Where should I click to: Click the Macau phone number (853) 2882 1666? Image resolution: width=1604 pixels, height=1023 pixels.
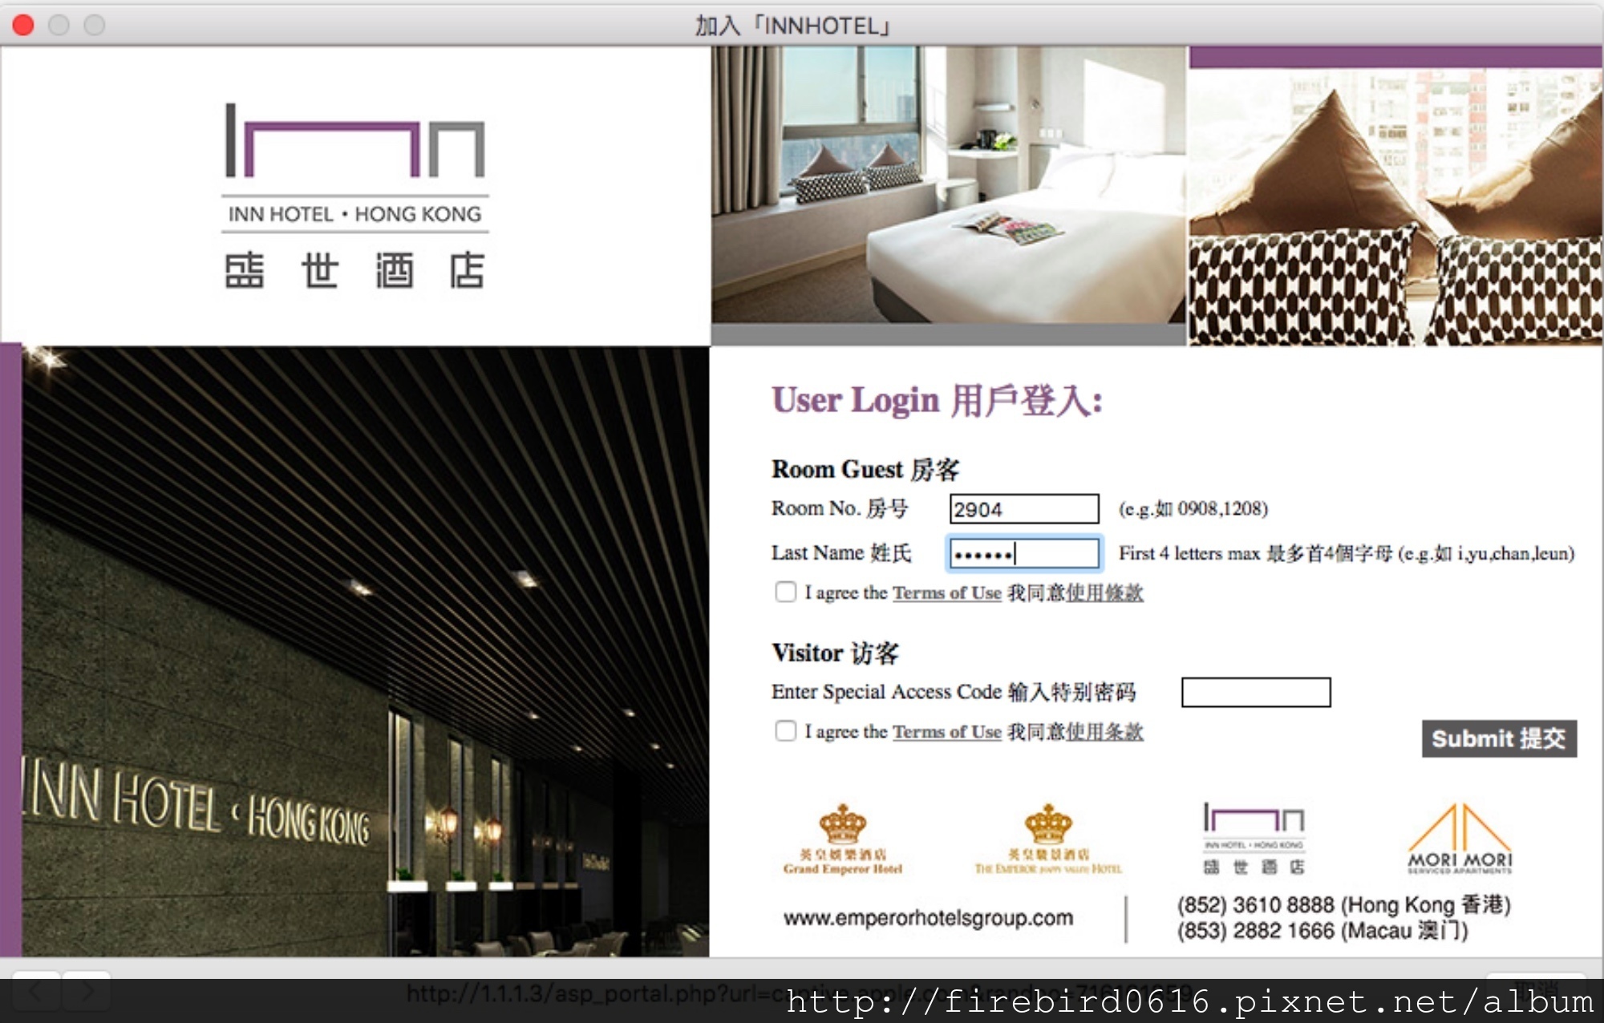click(1322, 931)
